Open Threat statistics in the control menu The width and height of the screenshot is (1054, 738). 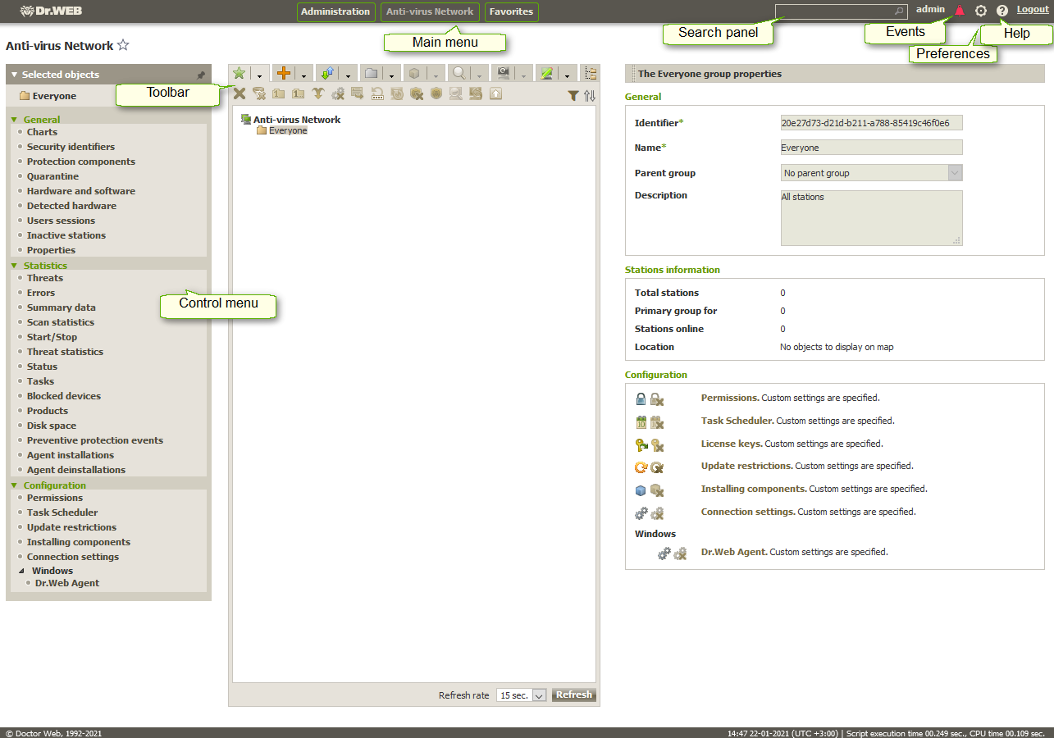pos(65,352)
